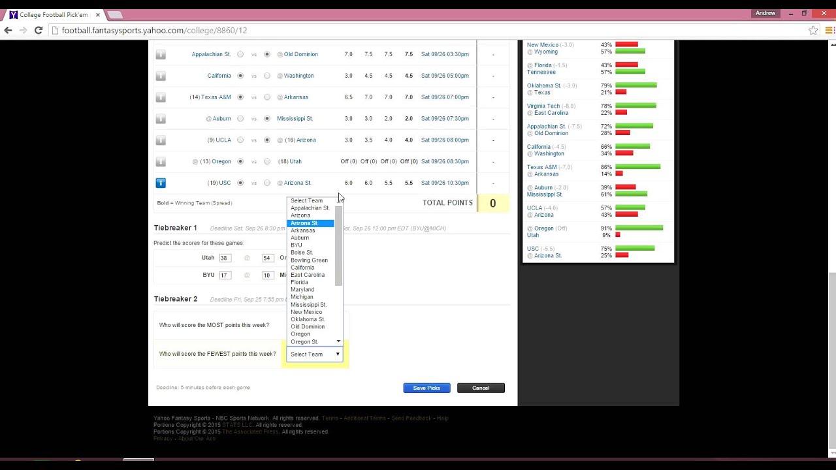Click the down arrow at bottom of team list

click(x=338, y=341)
